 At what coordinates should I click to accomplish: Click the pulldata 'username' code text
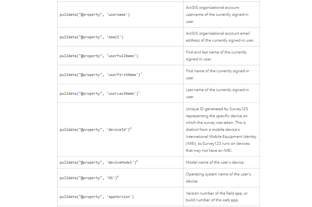(94, 15)
